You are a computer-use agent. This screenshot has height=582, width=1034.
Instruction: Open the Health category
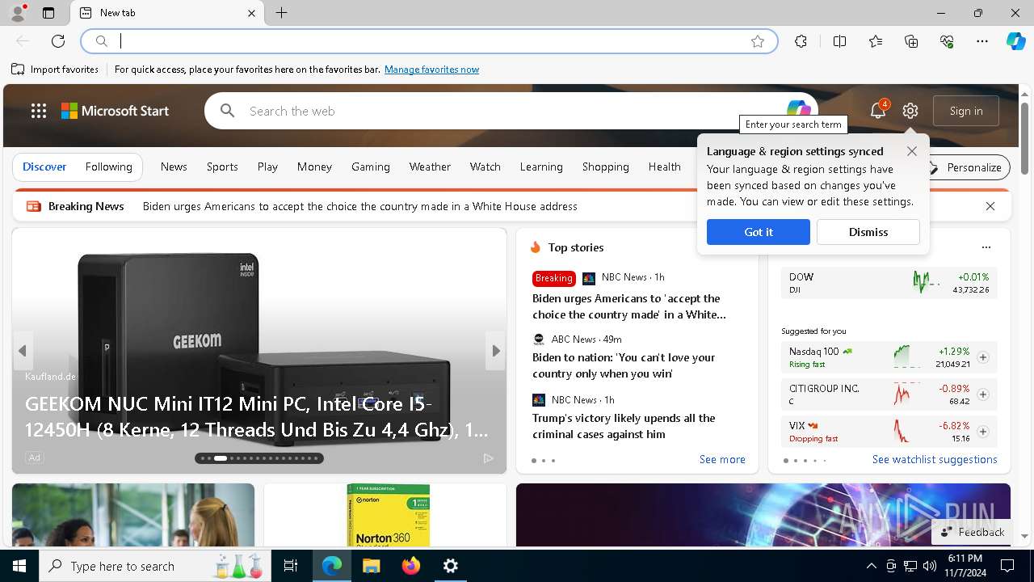click(x=664, y=167)
